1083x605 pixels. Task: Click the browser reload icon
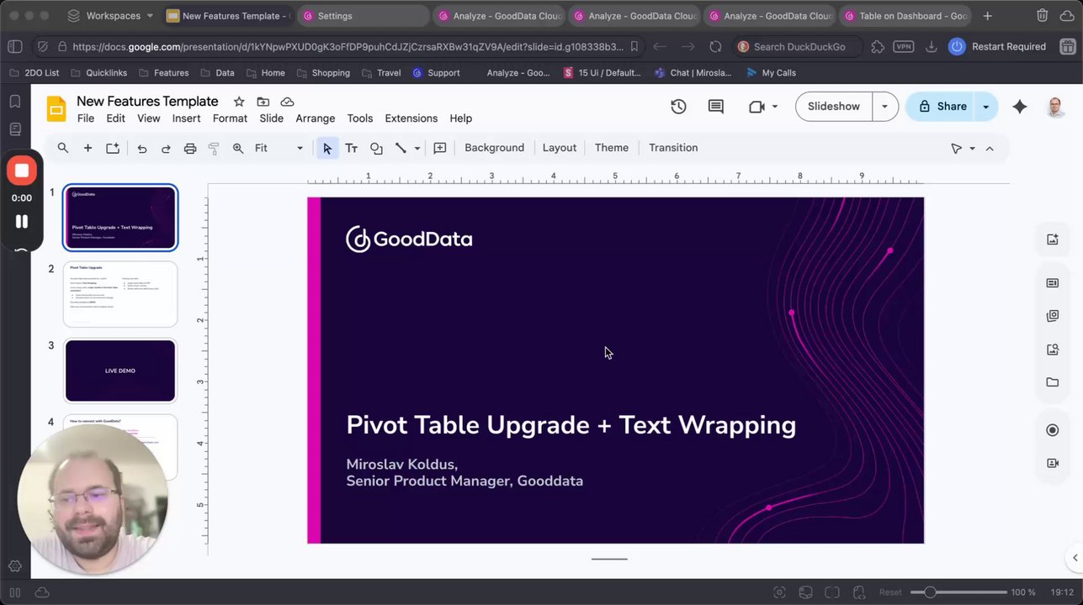coord(715,47)
